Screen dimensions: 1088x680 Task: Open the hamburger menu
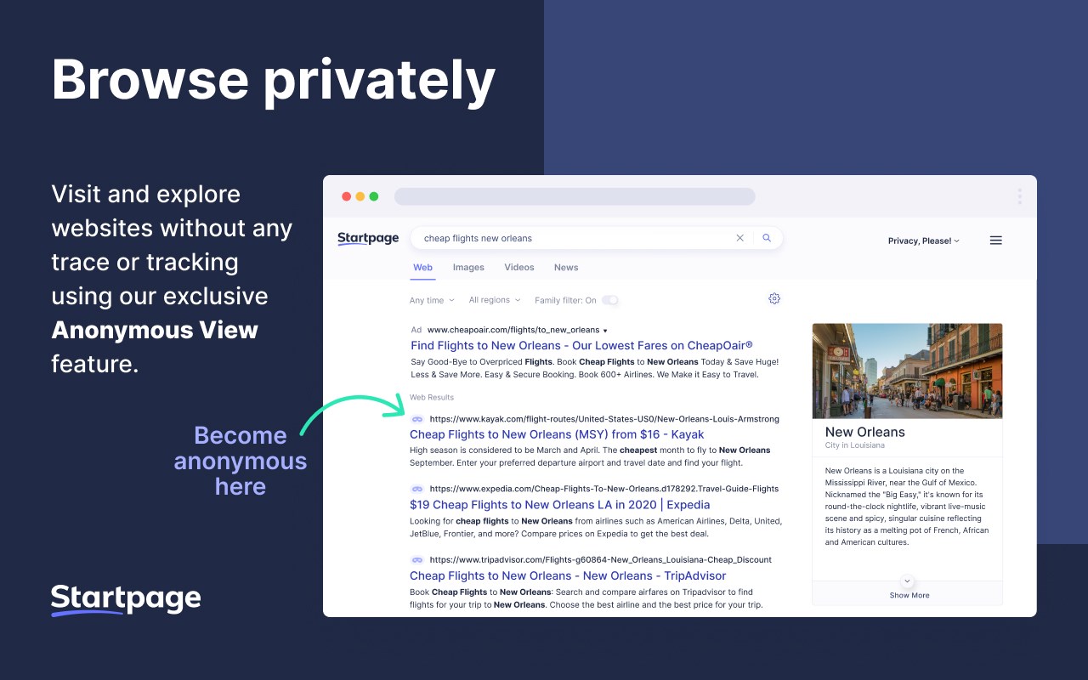pos(996,241)
